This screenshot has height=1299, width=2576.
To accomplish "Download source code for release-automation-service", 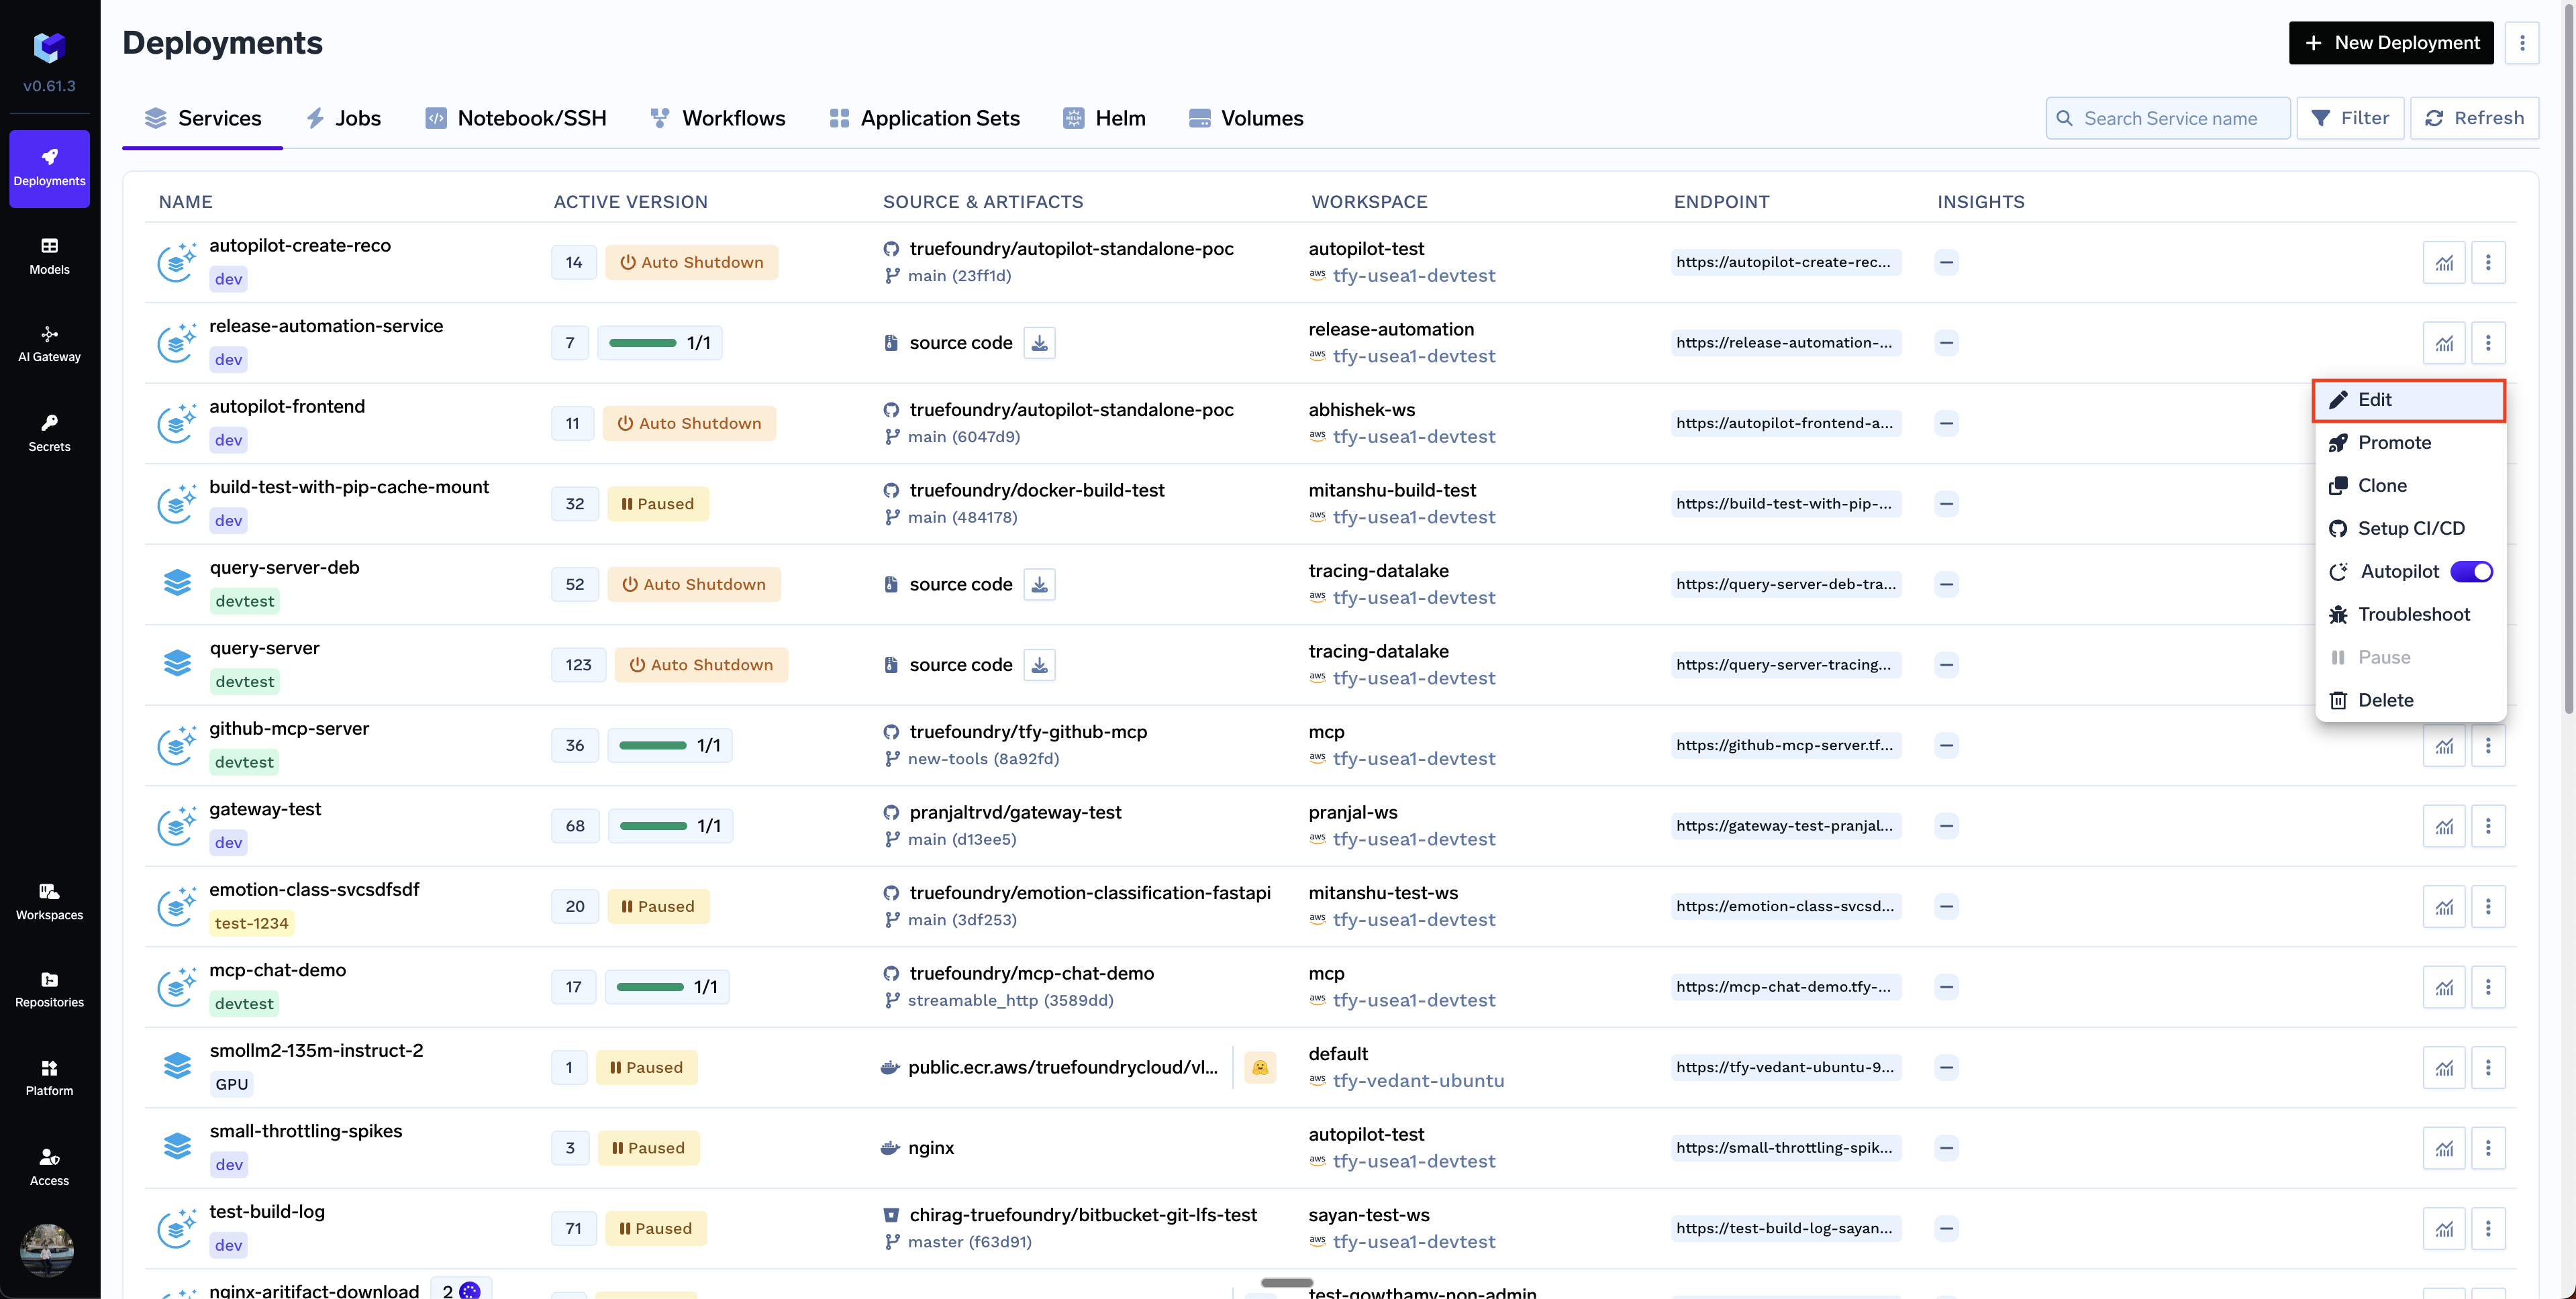I will (1039, 343).
